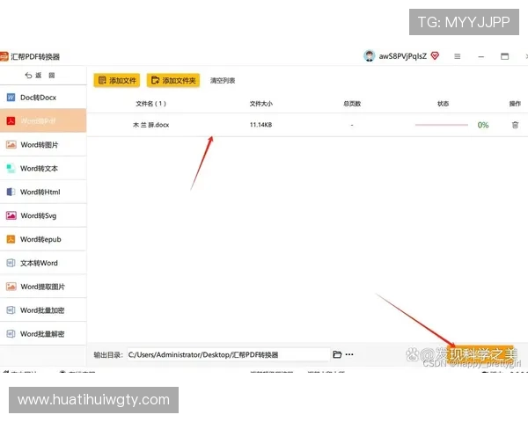Select Word转epub option

[43, 239]
